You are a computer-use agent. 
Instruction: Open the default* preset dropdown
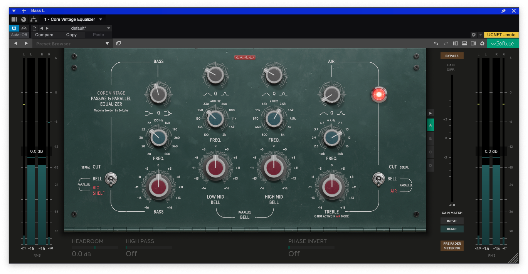coord(81,28)
